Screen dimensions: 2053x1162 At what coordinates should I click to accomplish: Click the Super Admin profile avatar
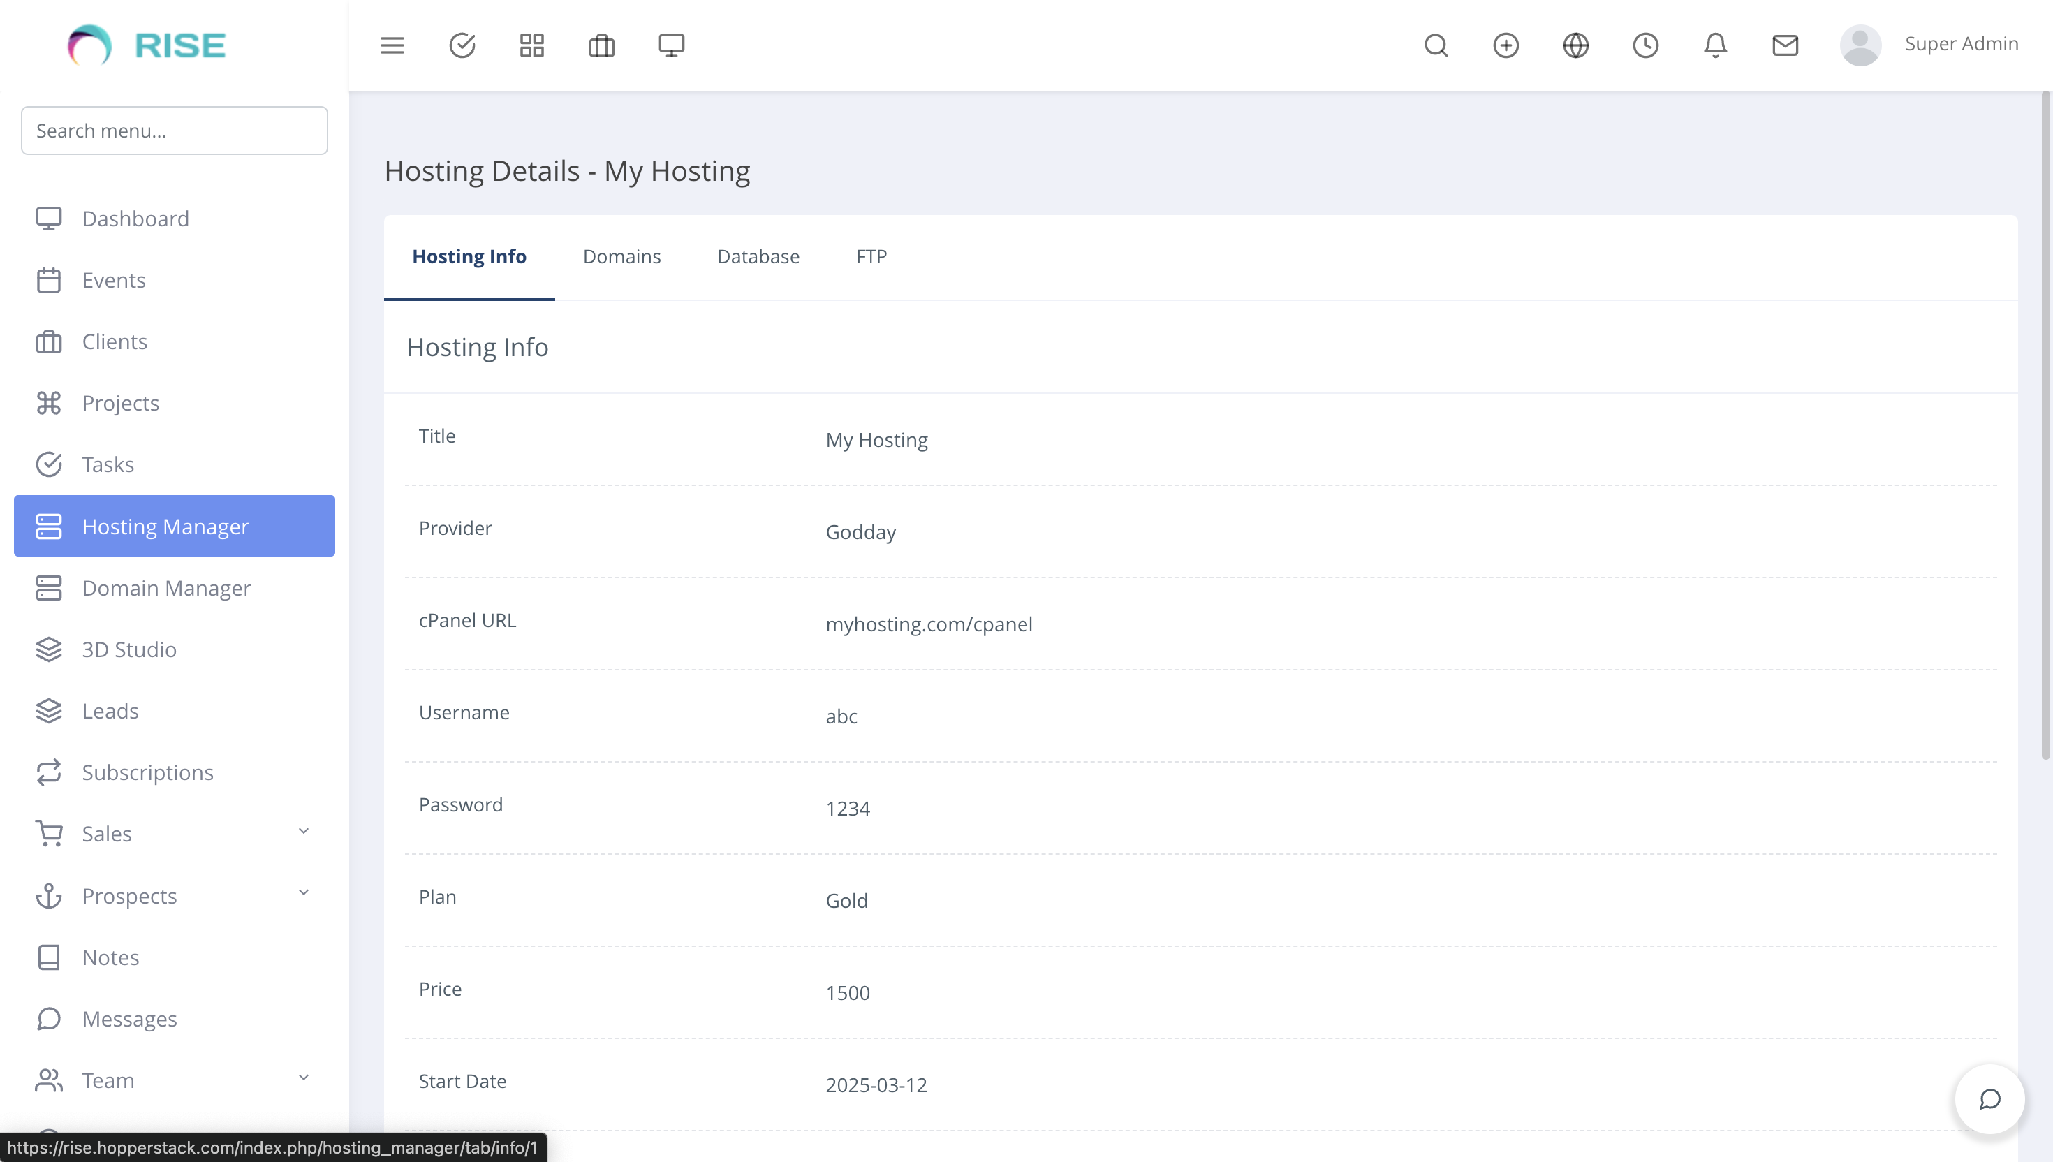tap(1860, 45)
